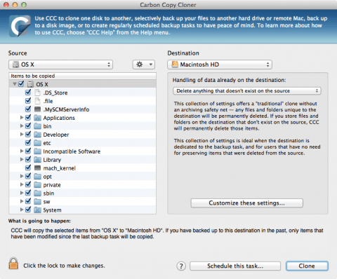Expand the bin folder triangle
337x279 pixels.
pyautogui.click(x=22, y=125)
